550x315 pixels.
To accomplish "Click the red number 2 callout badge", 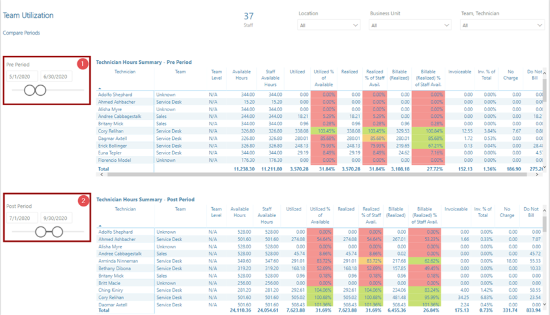I will [83, 200].
